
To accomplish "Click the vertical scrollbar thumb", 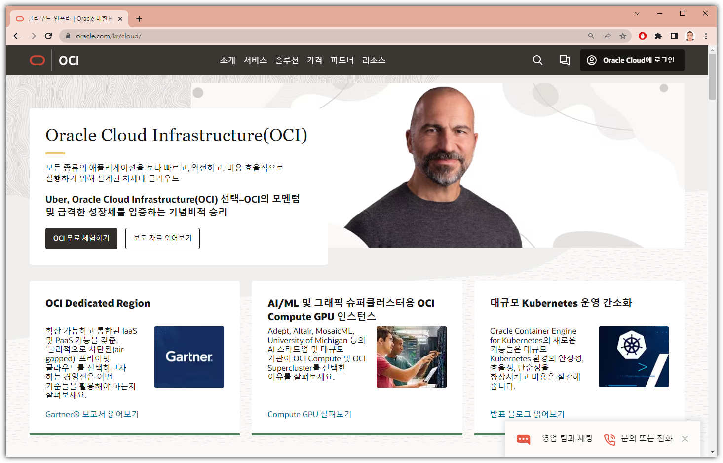I will [712, 76].
